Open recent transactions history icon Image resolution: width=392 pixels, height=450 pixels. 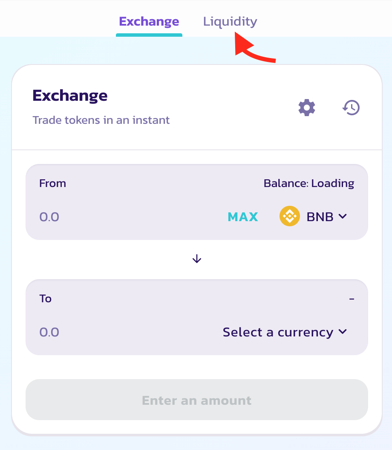[x=351, y=108]
